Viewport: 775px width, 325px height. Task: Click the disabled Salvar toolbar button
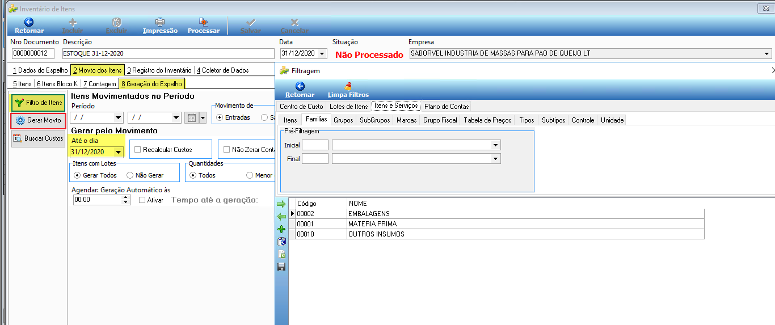point(251,26)
